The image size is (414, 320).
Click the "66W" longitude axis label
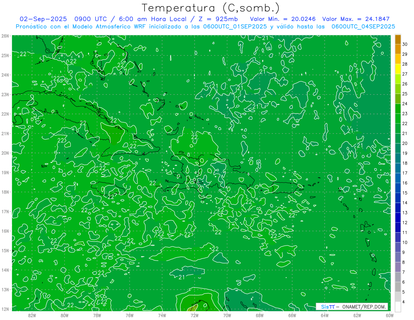click(x=292, y=315)
